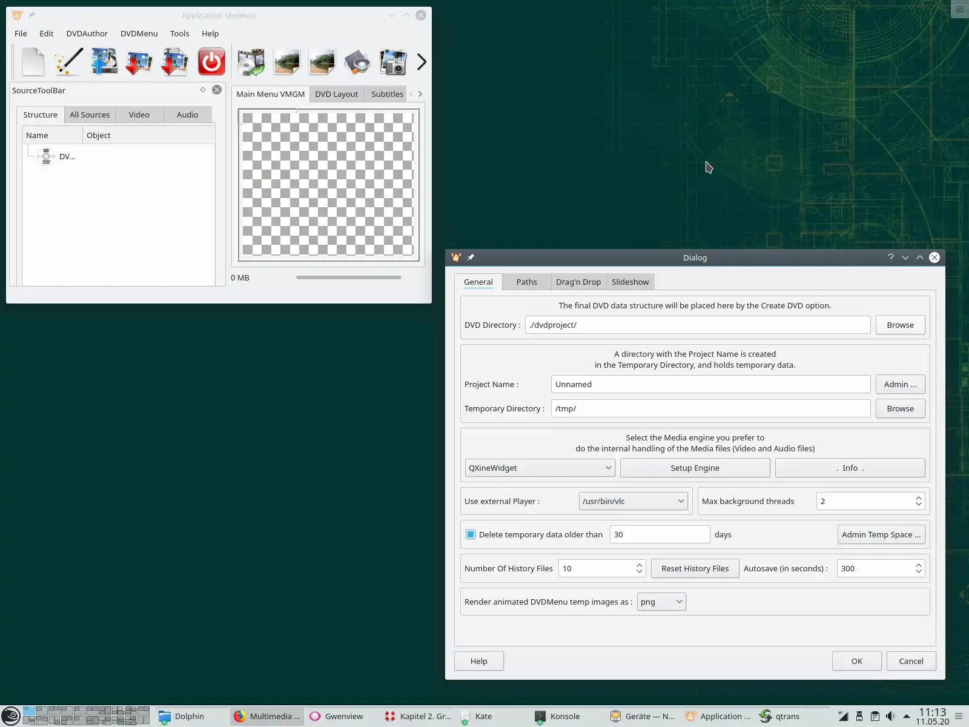Open the DVDAuthor menu
The height and width of the screenshot is (727, 969).
pos(87,33)
